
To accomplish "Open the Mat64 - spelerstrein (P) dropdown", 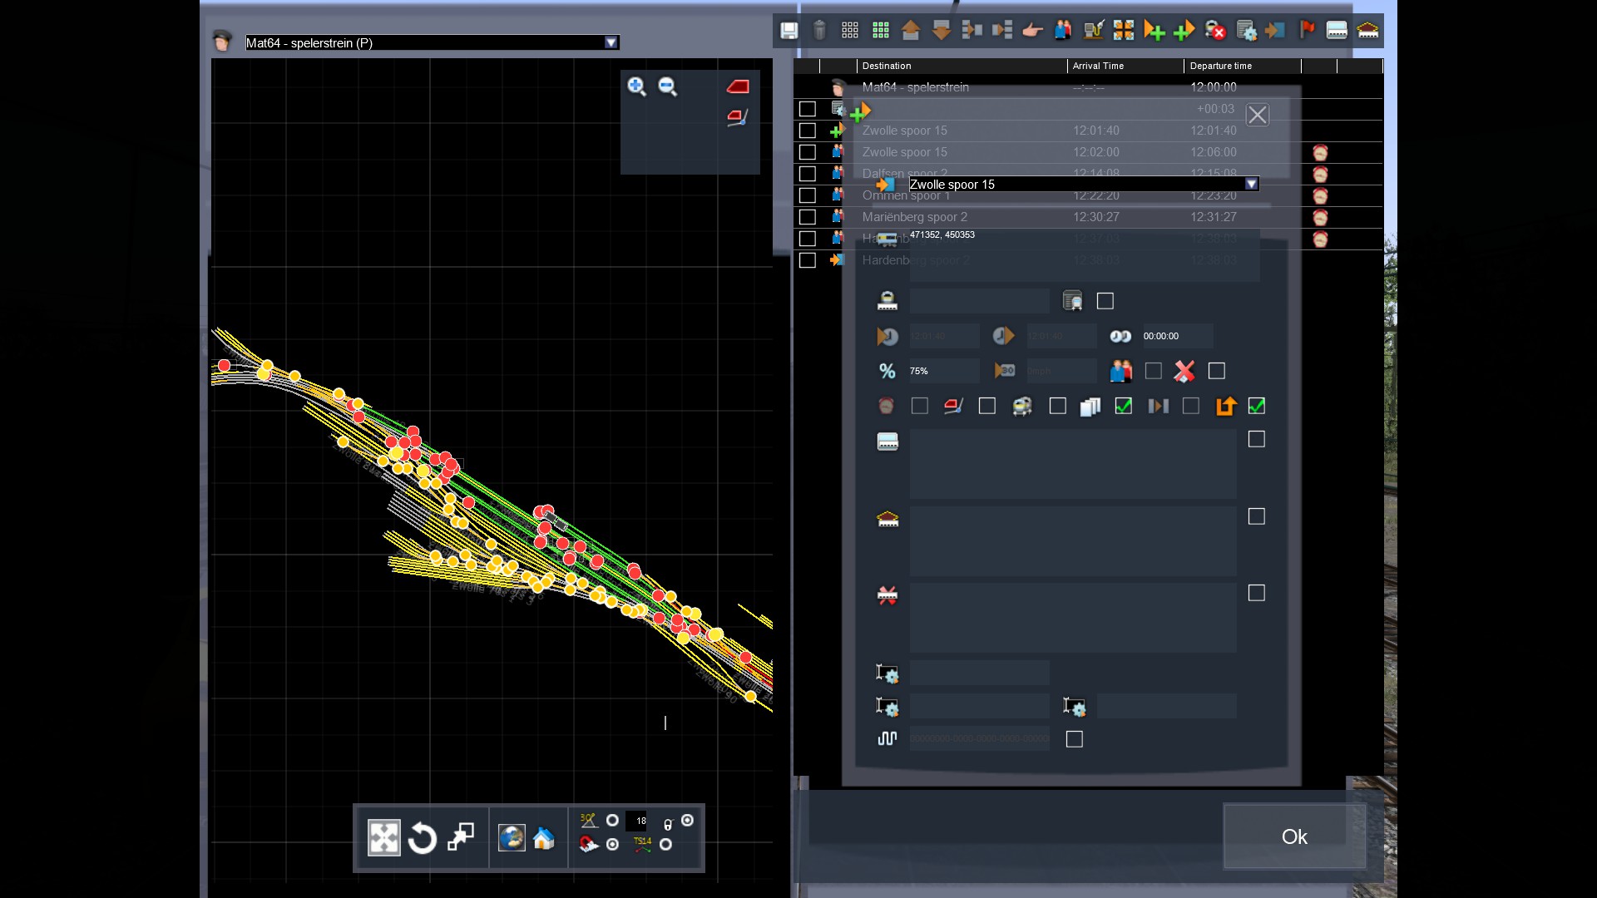I will tap(611, 42).
